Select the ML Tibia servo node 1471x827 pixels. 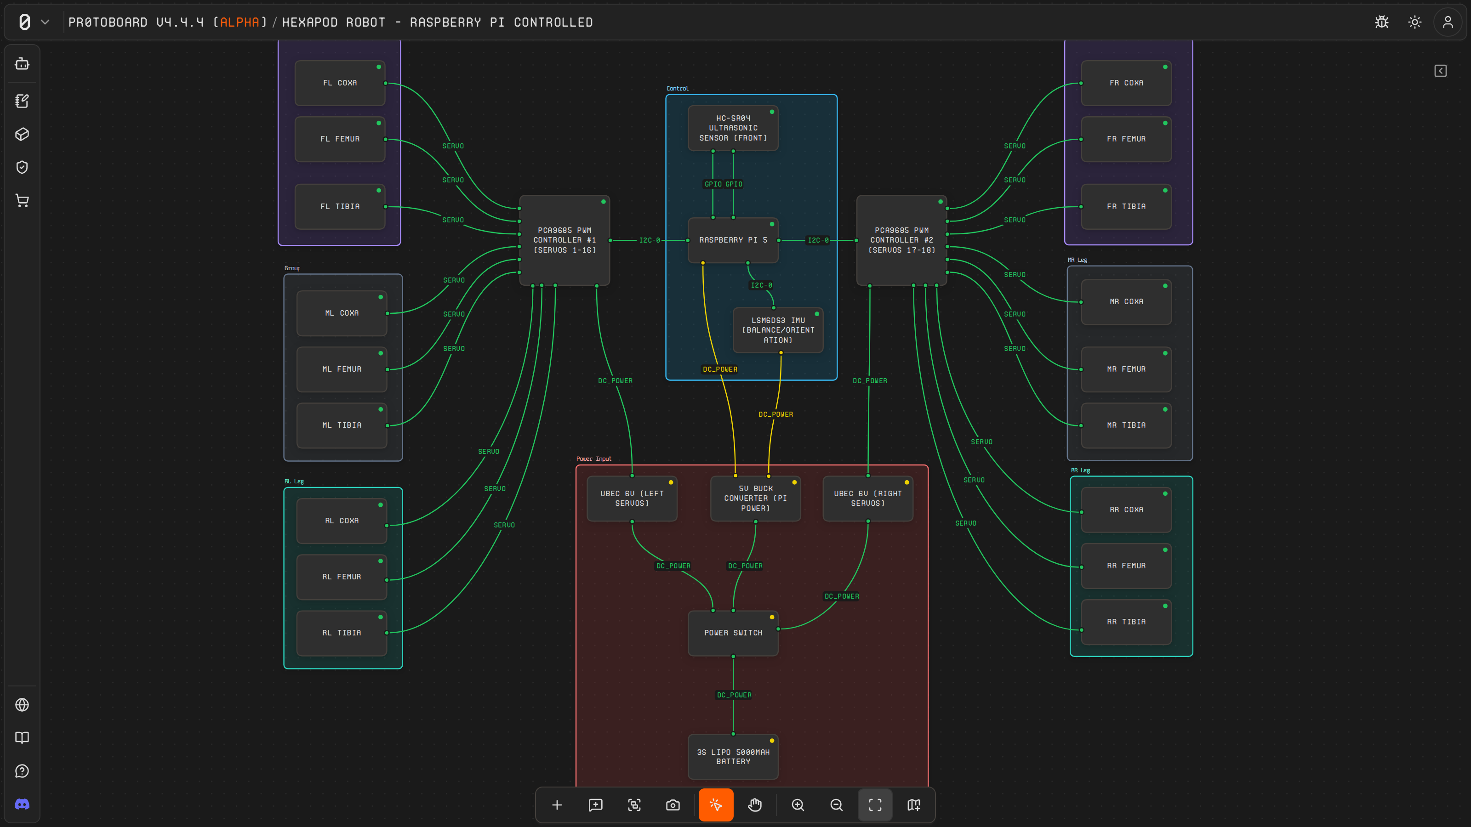[x=342, y=425]
